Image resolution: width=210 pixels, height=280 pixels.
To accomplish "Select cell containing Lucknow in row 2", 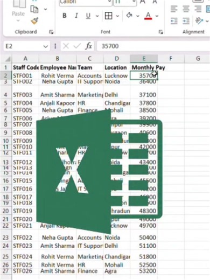I will [x=117, y=75].
